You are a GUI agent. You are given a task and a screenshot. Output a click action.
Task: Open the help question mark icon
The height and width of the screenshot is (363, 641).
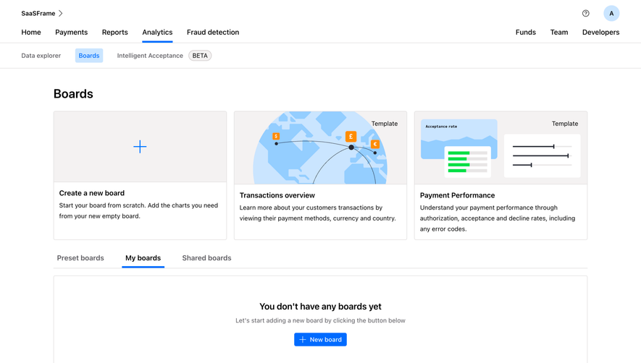[x=585, y=14]
